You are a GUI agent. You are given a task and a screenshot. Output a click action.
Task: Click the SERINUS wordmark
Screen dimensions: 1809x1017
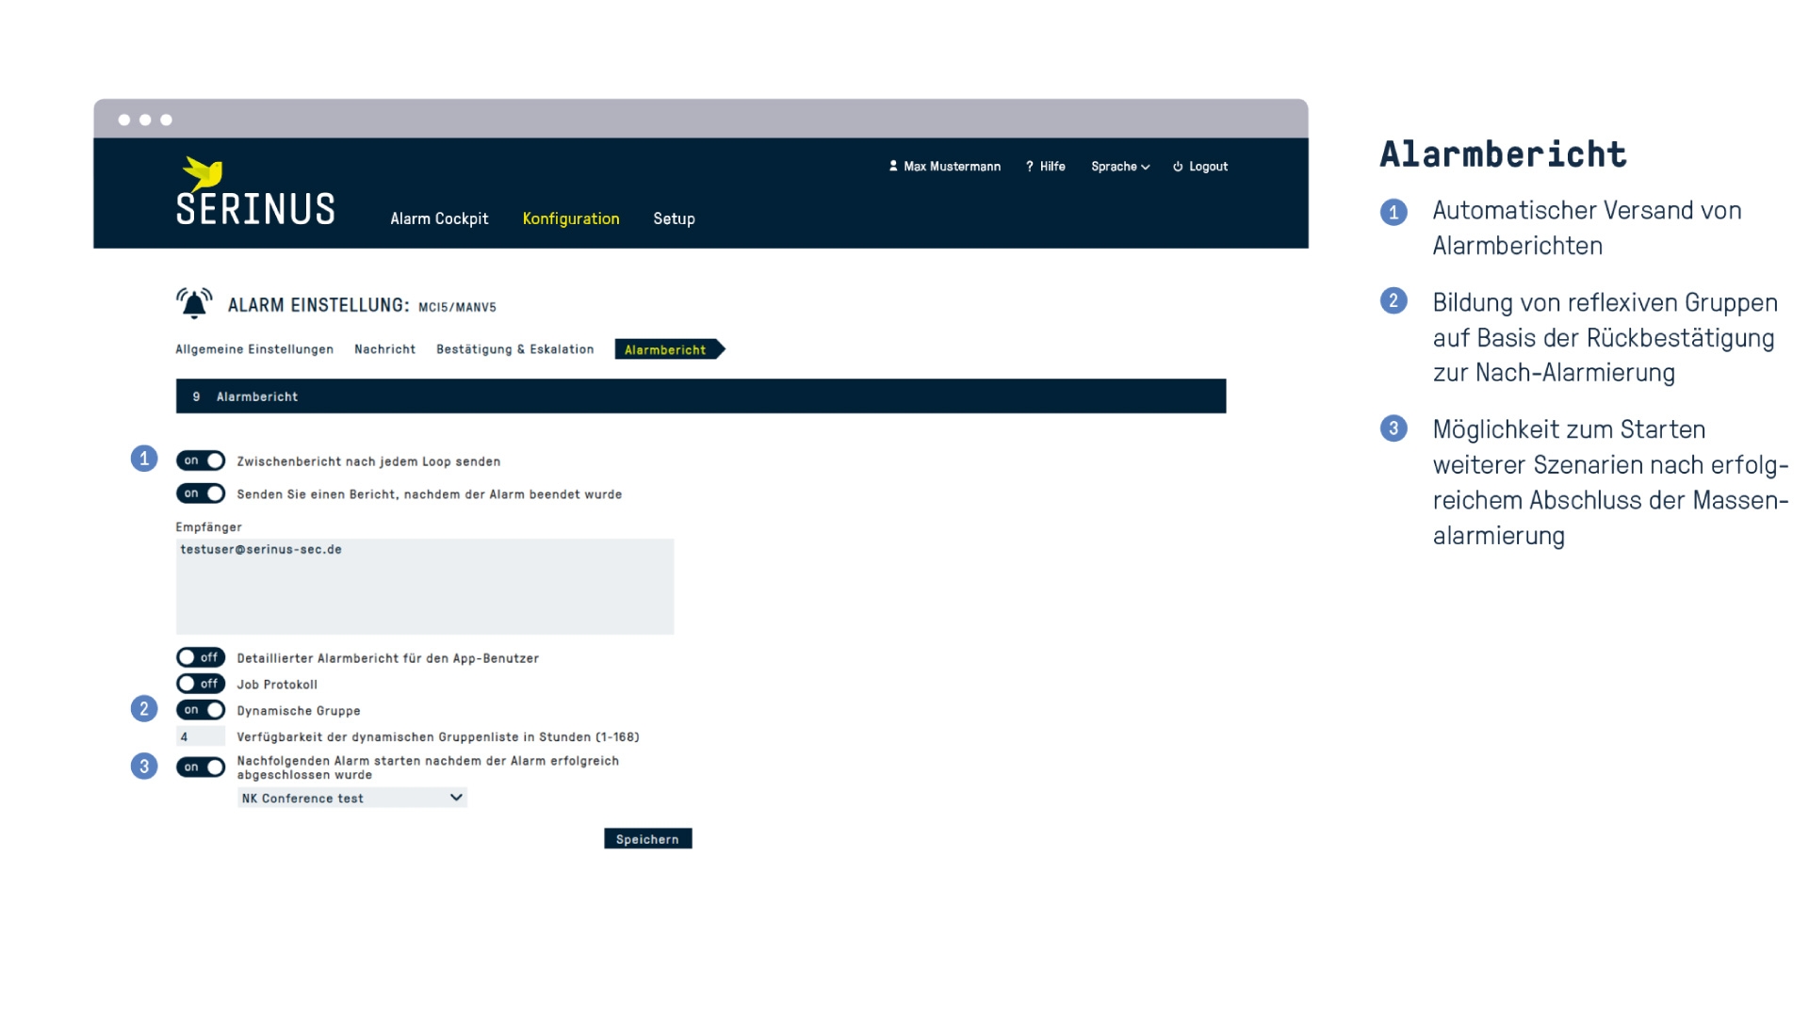(255, 209)
